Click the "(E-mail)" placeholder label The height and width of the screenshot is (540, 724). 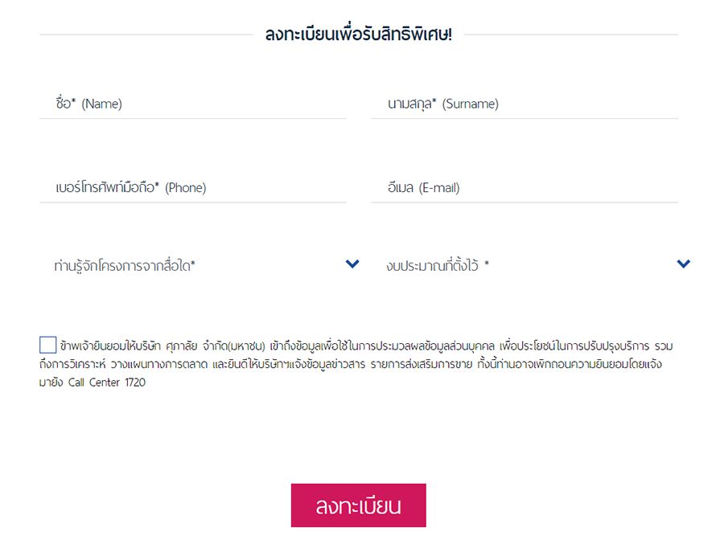(440, 188)
